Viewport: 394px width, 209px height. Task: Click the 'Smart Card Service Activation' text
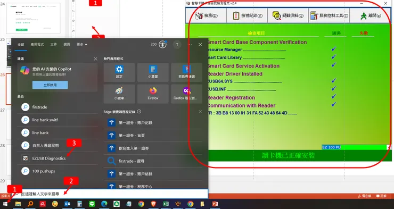pyautogui.click(x=243, y=66)
